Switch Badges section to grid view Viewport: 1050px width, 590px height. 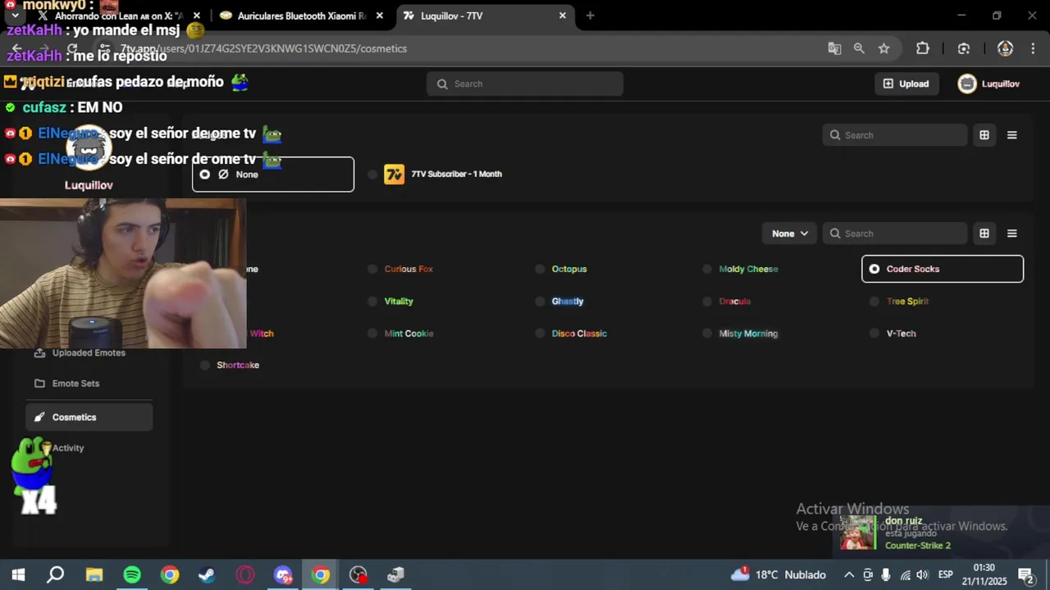984,135
